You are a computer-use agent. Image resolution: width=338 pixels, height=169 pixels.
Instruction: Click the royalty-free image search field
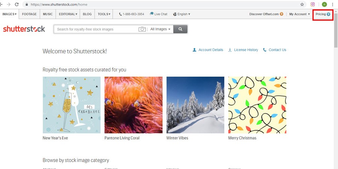pyautogui.click(x=96, y=29)
